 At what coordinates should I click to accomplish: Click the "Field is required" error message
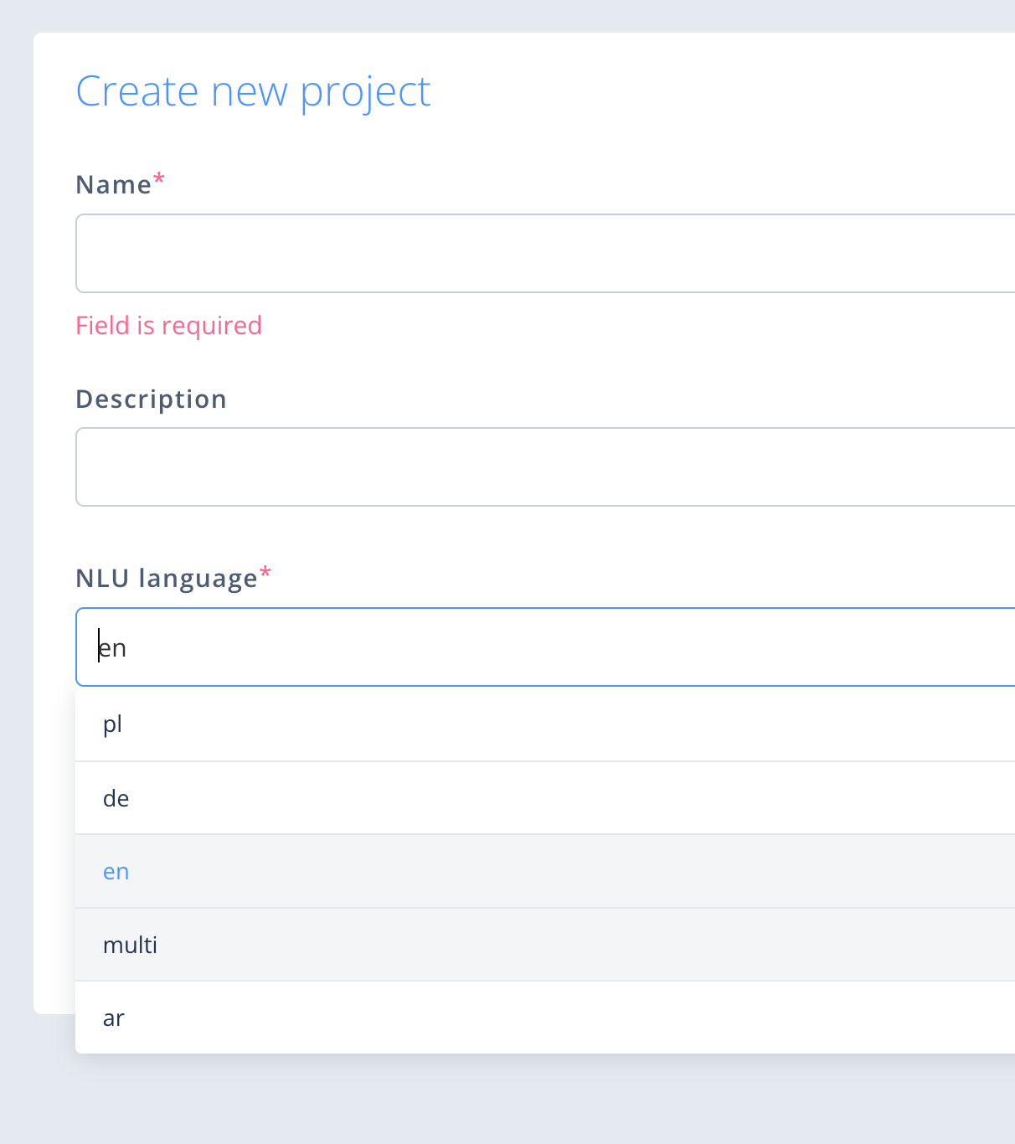click(168, 325)
